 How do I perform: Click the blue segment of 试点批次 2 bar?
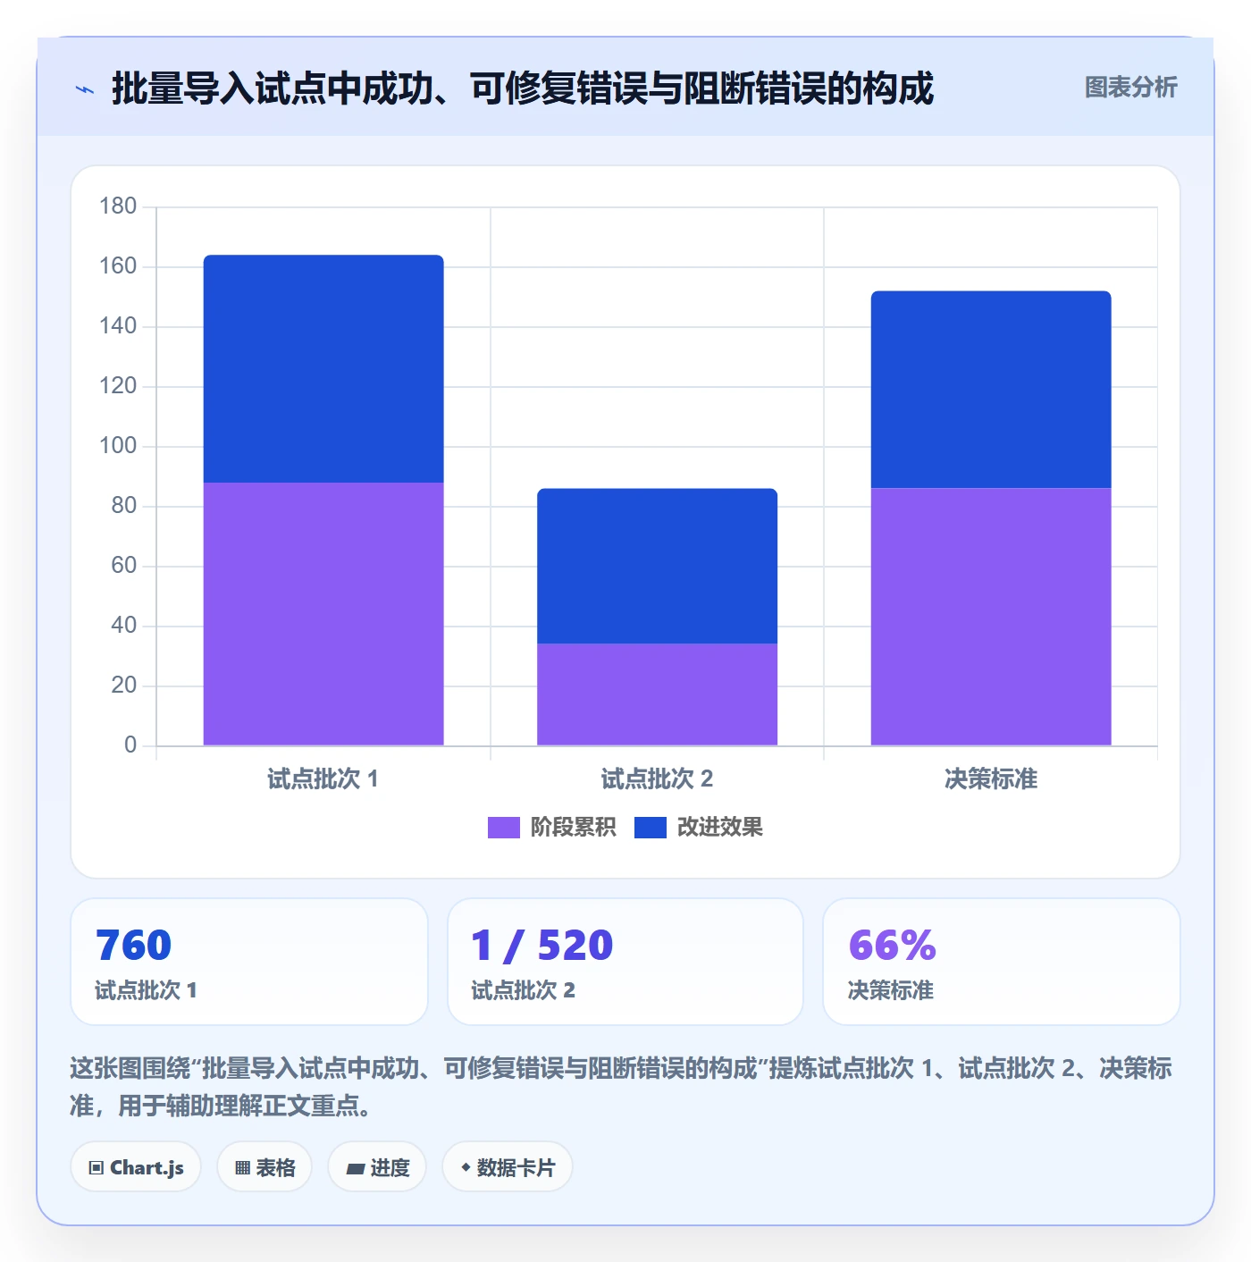[657, 566]
